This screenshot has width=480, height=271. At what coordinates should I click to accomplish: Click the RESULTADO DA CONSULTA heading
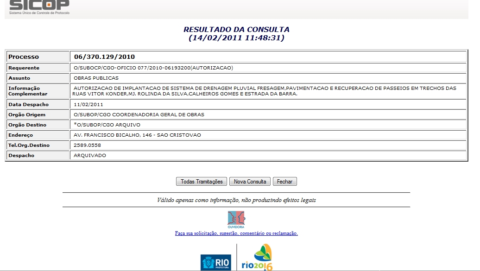tap(236, 30)
